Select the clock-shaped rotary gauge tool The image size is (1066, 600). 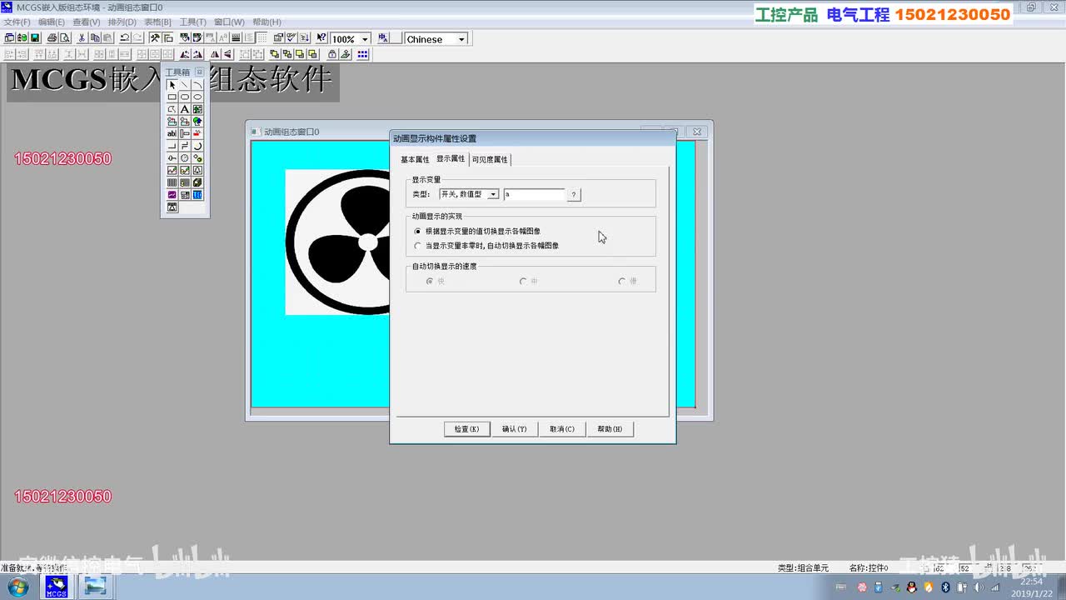[185, 157]
